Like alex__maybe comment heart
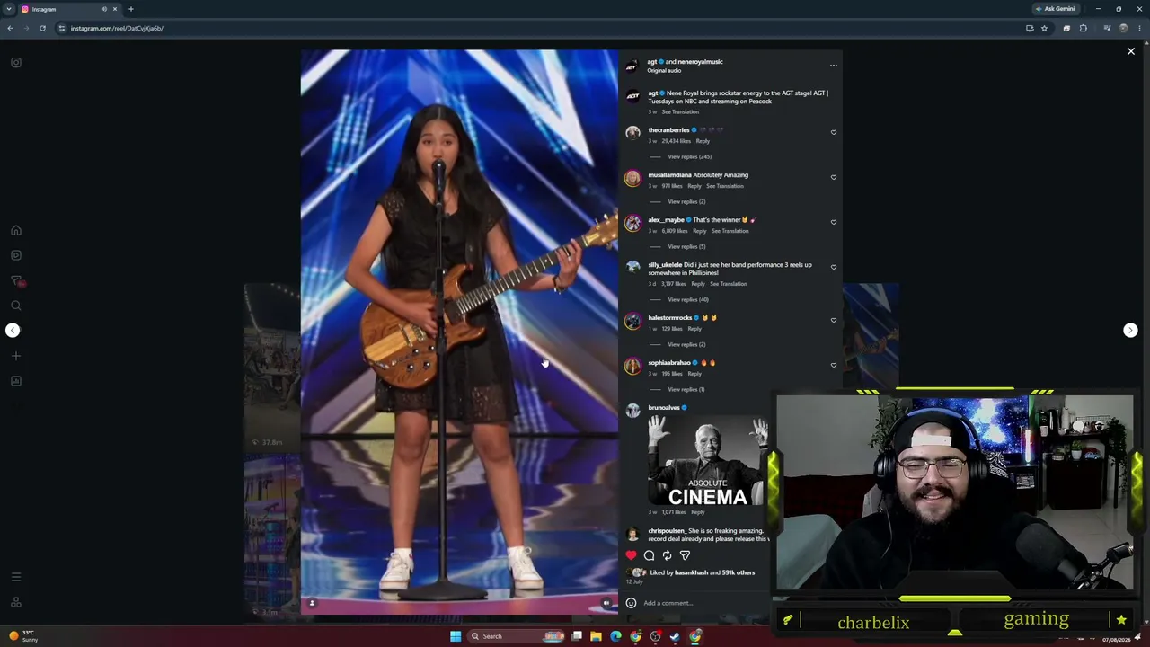Image resolution: width=1150 pixels, height=647 pixels. pos(834,222)
